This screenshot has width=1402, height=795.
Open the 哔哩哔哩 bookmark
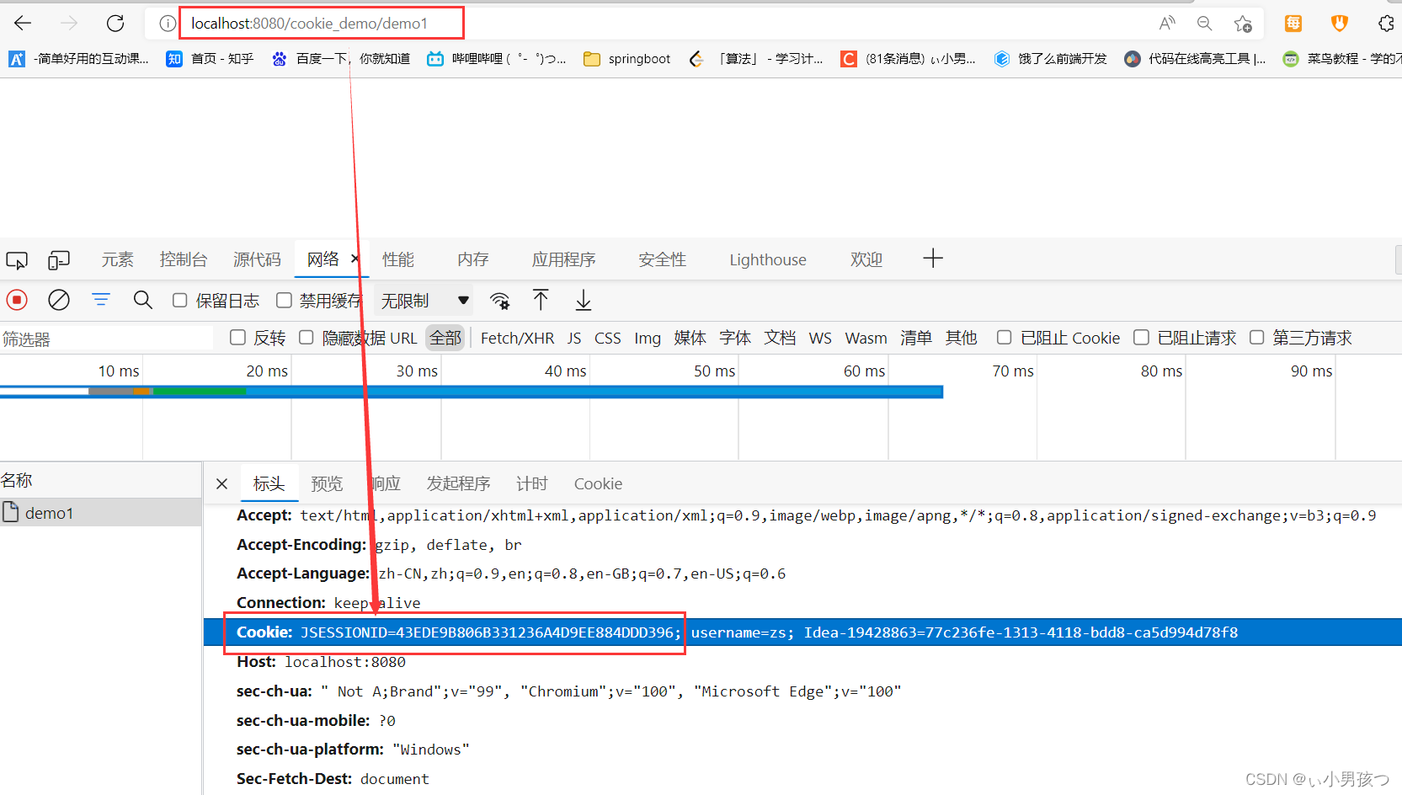click(496, 59)
